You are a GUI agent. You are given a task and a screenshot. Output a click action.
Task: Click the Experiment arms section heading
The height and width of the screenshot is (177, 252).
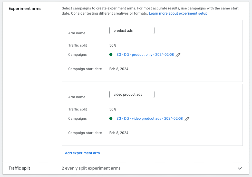(x=25, y=8)
